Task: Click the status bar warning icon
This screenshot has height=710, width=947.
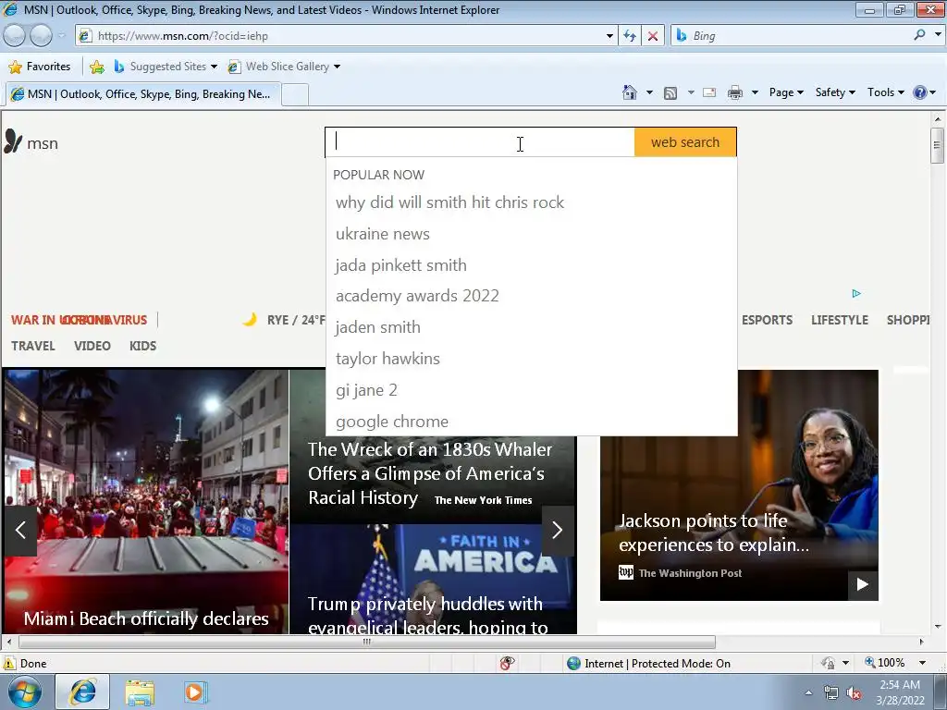Action: [x=9, y=663]
